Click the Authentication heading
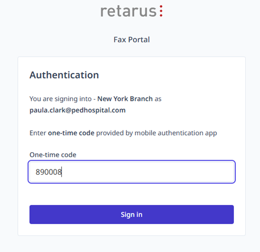Screen dimensions: 260x252 click(64, 75)
